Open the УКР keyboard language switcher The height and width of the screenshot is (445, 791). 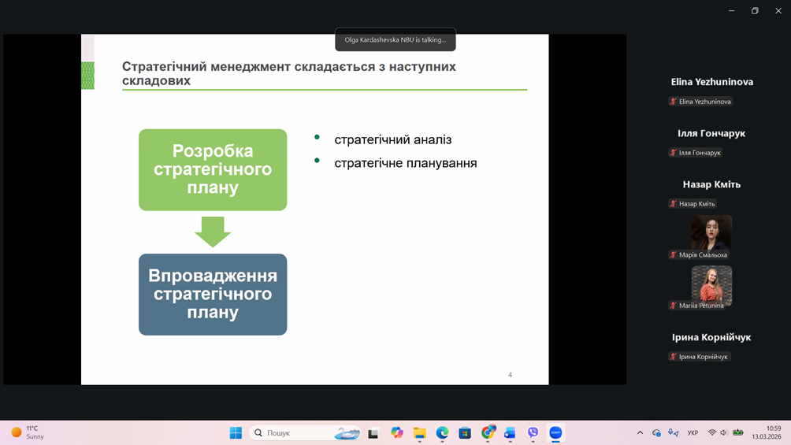click(x=693, y=432)
